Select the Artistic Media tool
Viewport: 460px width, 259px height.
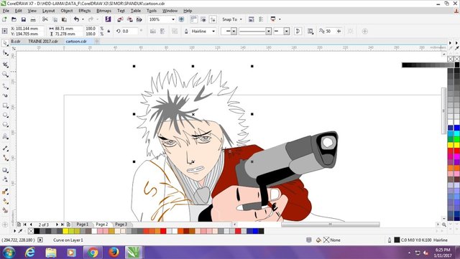[x=5, y=95]
